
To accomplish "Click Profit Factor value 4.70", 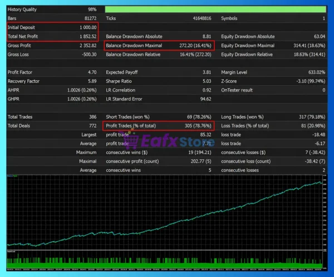I will (x=92, y=72).
